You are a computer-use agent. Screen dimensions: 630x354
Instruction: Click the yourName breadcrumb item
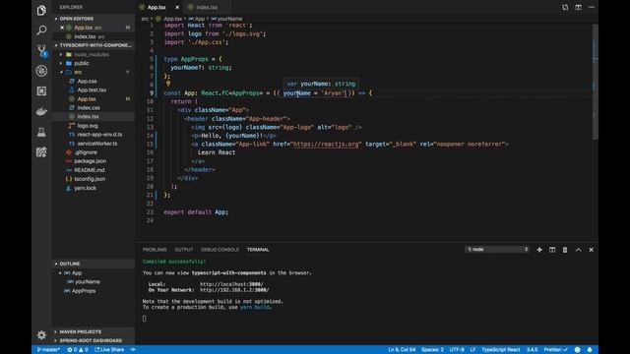click(x=227, y=19)
